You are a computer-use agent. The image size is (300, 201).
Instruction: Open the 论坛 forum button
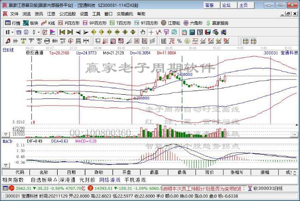click(x=226, y=6)
